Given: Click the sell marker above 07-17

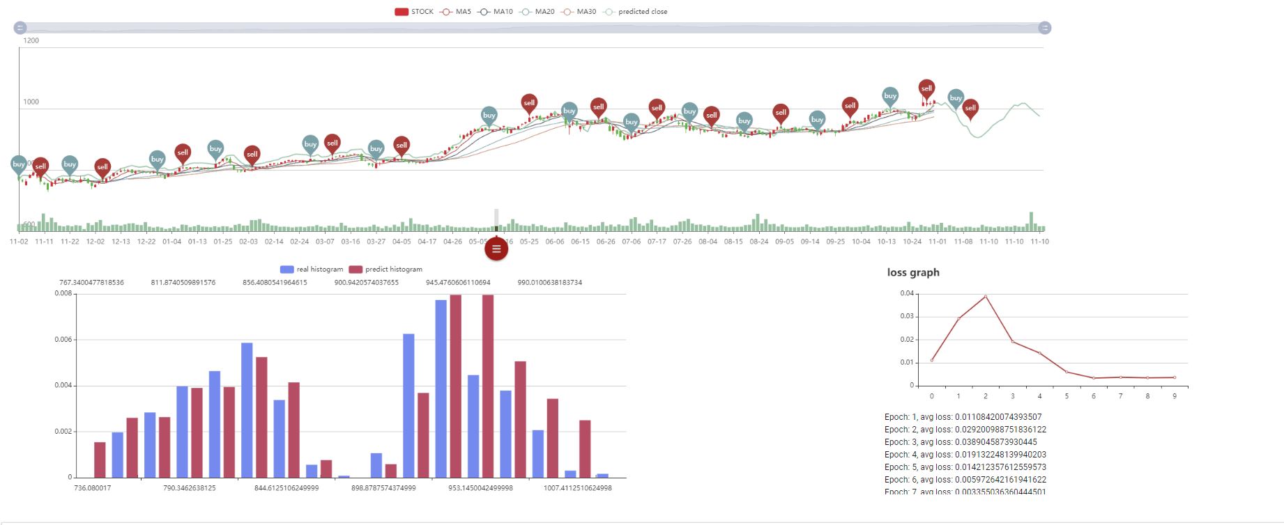Looking at the screenshot, I should click(657, 108).
